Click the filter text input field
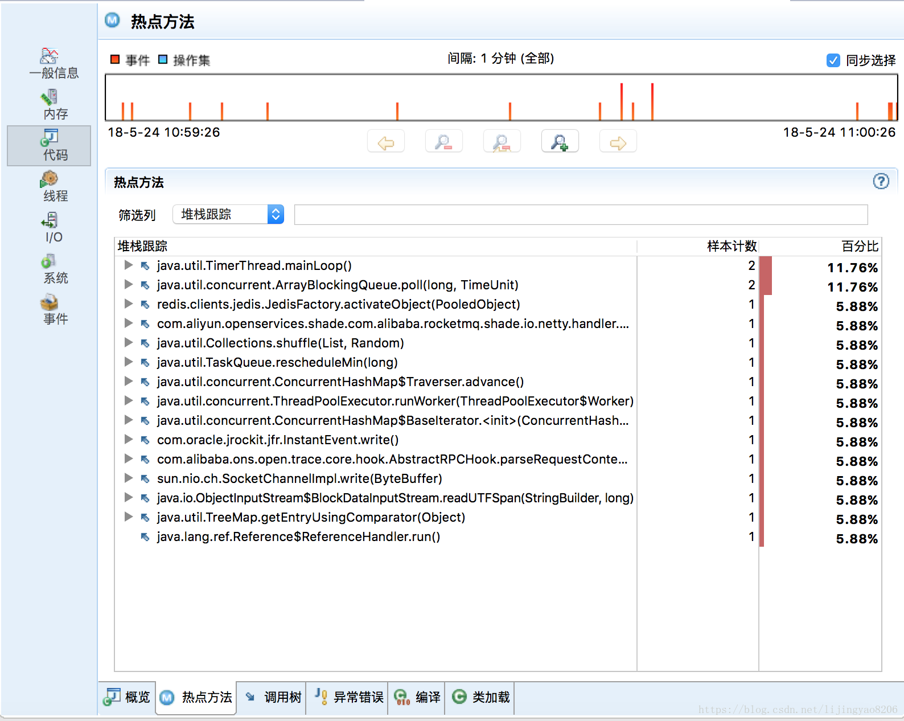This screenshot has width=904, height=721. pos(581,215)
